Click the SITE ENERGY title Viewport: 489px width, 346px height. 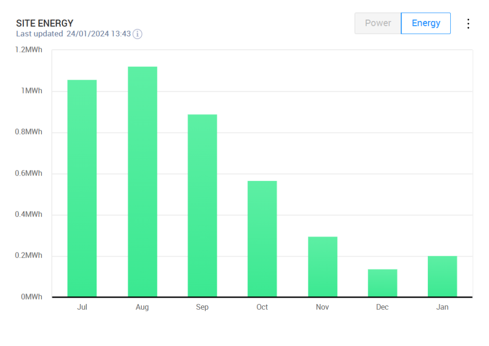pyautogui.click(x=45, y=23)
